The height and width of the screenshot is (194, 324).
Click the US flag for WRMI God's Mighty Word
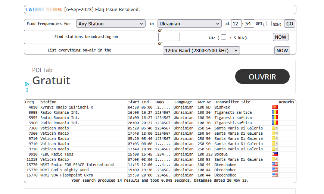coord(274,170)
